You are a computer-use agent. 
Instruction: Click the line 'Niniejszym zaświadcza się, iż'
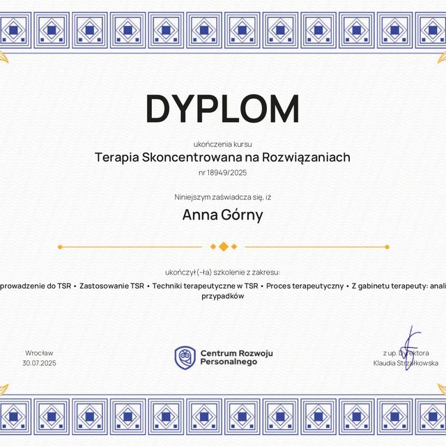coord(223,197)
